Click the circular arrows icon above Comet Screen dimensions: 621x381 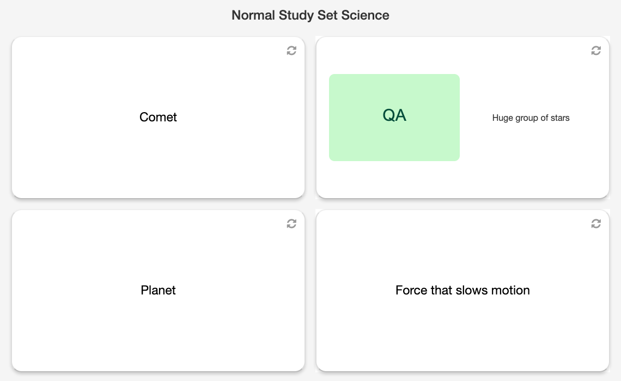(291, 51)
